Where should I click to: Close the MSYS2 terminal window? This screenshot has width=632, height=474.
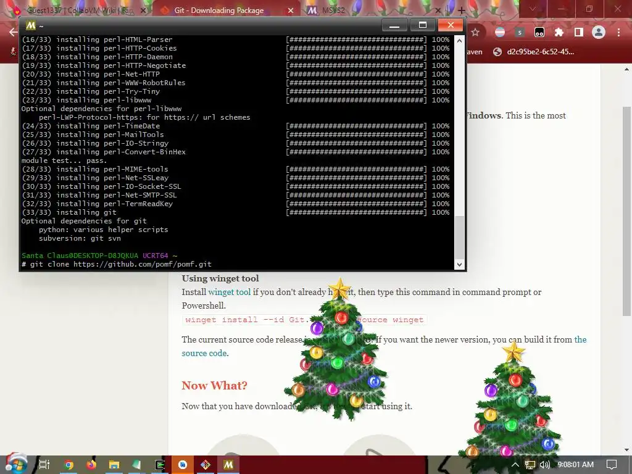pyautogui.click(x=450, y=25)
